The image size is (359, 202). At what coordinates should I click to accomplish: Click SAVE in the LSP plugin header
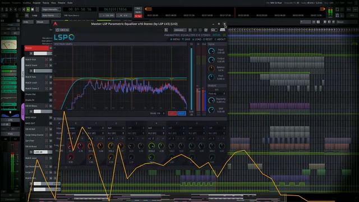pos(186,39)
